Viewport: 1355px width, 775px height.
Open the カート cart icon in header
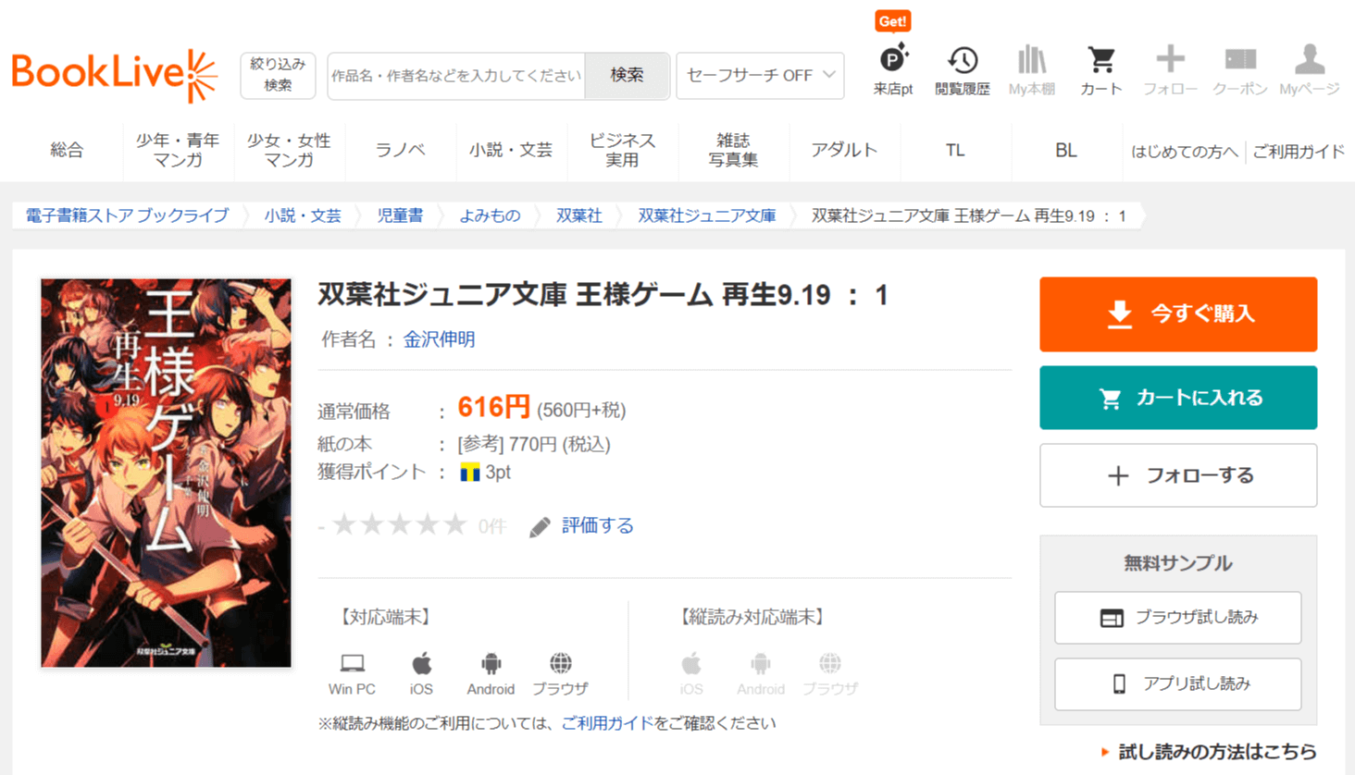[1101, 69]
